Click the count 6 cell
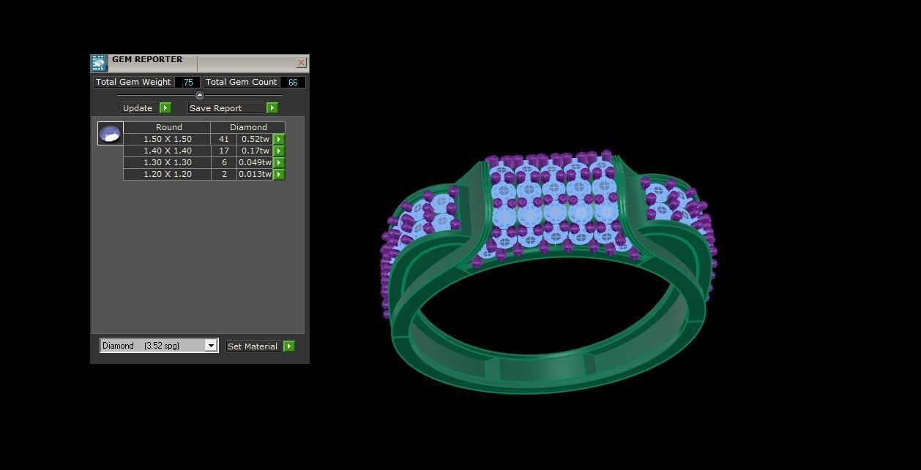Image resolution: width=921 pixels, height=470 pixels. (x=224, y=162)
